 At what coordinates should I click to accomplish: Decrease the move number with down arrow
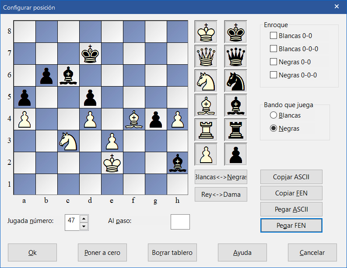84,226
